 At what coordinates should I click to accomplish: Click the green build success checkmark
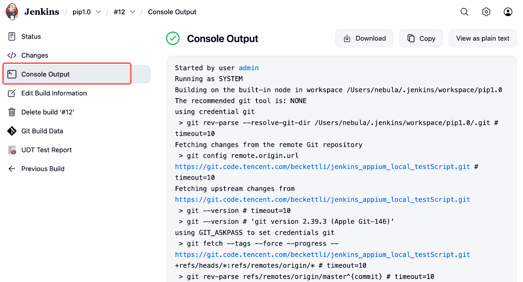pyautogui.click(x=173, y=38)
